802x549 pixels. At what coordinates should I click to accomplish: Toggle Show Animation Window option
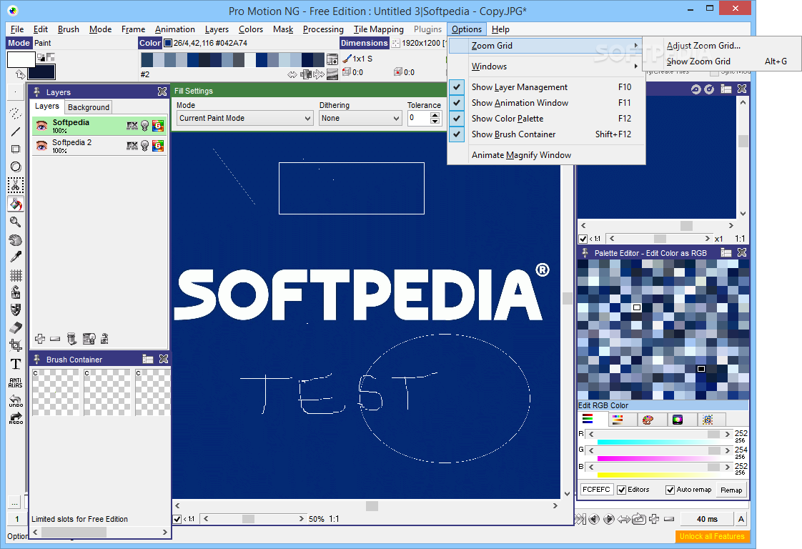546,103
